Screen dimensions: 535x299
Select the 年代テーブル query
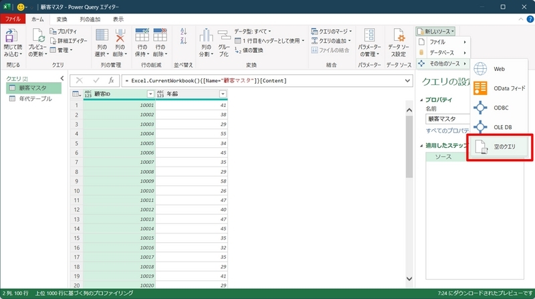(x=34, y=98)
